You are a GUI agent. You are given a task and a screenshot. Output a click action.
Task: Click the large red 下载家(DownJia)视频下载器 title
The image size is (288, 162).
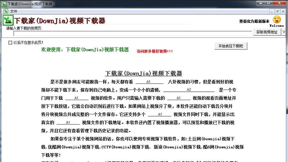click(x=60, y=21)
